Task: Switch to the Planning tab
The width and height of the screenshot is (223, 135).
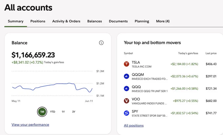Action: [142, 21]
